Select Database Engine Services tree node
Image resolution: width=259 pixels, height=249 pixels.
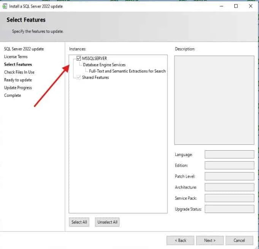[x=104, y=65]
